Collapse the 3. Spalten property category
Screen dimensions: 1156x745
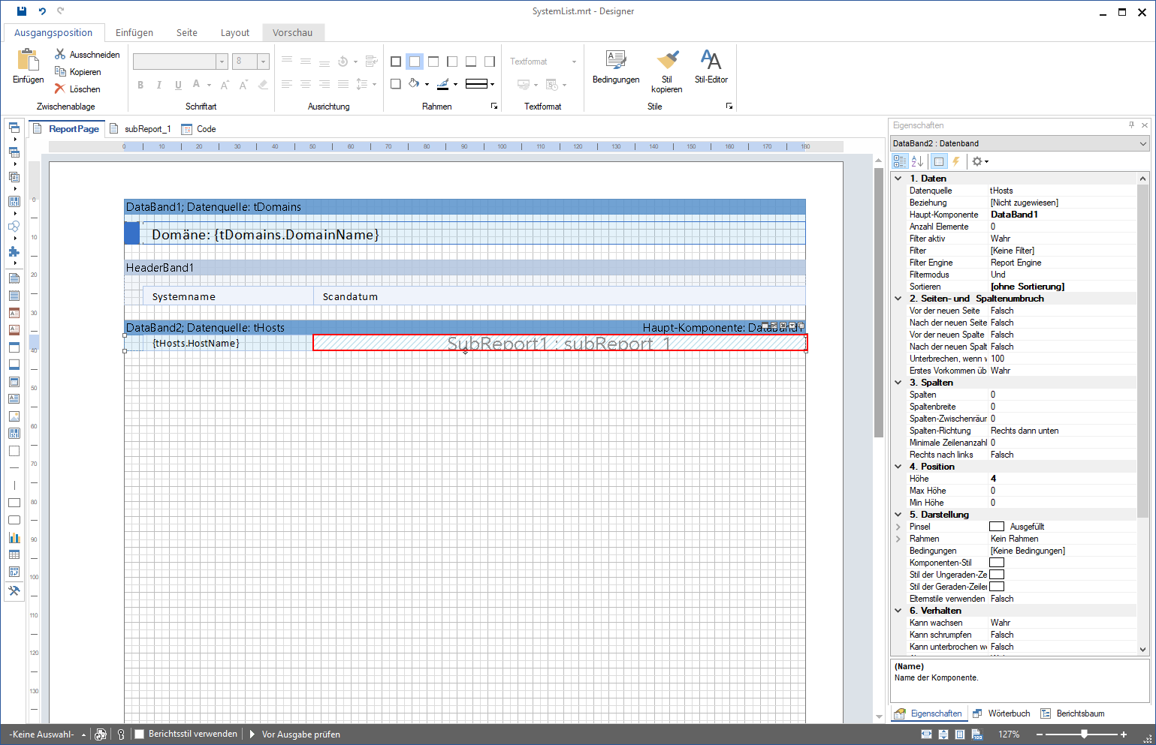[898, 383]
